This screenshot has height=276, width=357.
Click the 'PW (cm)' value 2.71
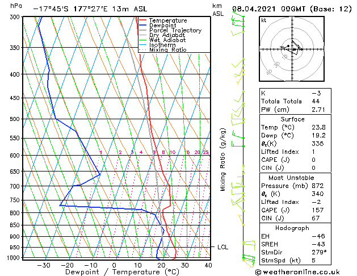pyautogui.click(x=318, y=110)
